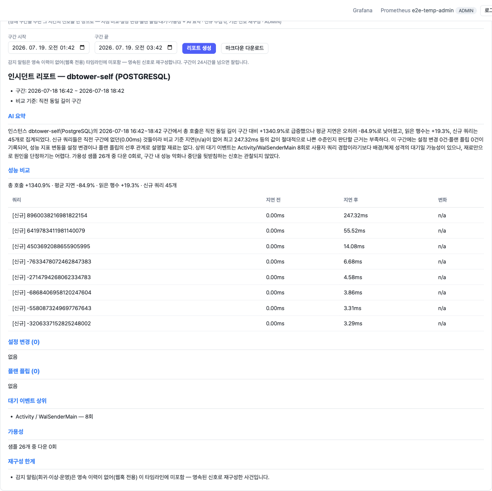Click the 3.29ms latency value
492x491 pixels.
353,323
